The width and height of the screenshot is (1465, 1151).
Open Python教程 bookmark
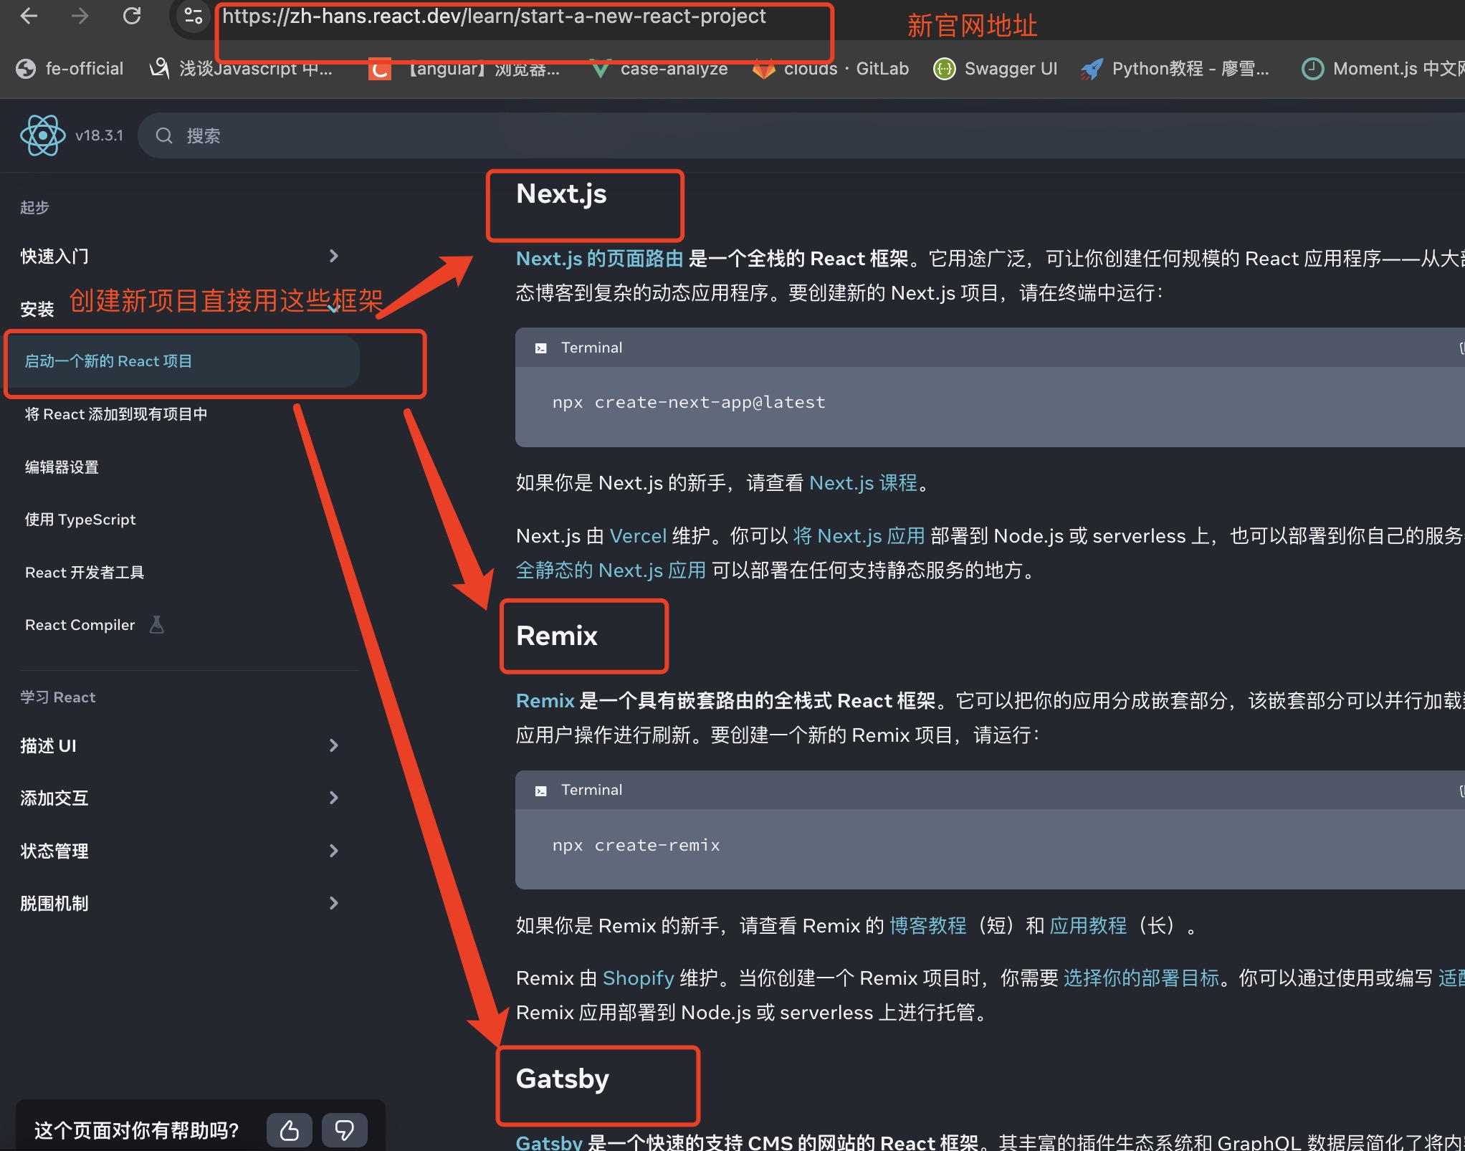click(x=1175, y=69)
